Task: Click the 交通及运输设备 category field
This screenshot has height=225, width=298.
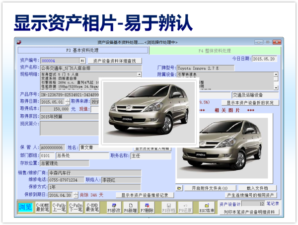Action: point(255,95)
